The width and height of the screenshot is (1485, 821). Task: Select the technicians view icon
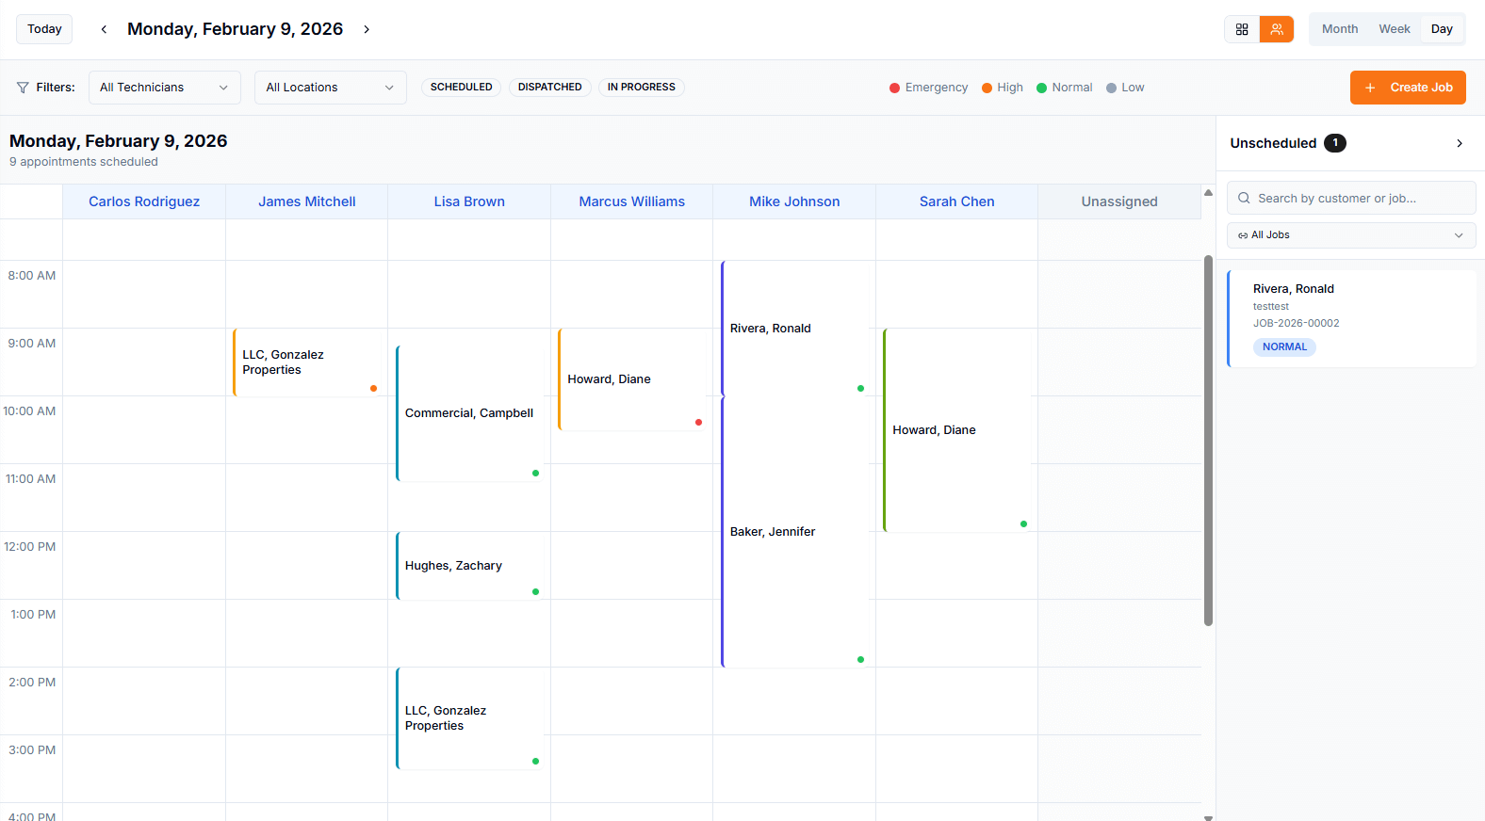click(x=1277, y=29)
